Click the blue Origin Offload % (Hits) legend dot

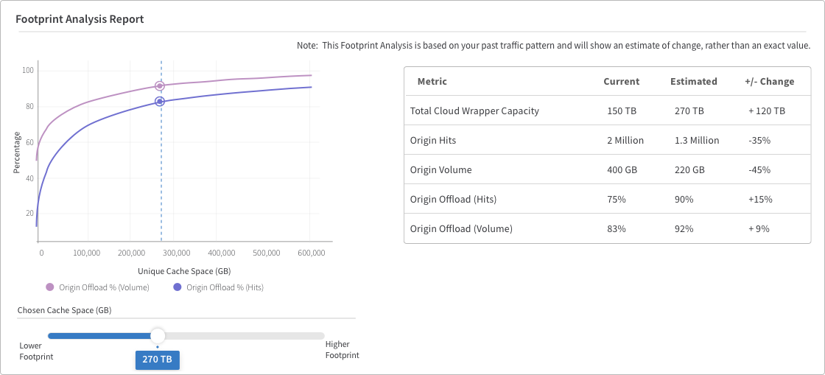coord(177,287)
